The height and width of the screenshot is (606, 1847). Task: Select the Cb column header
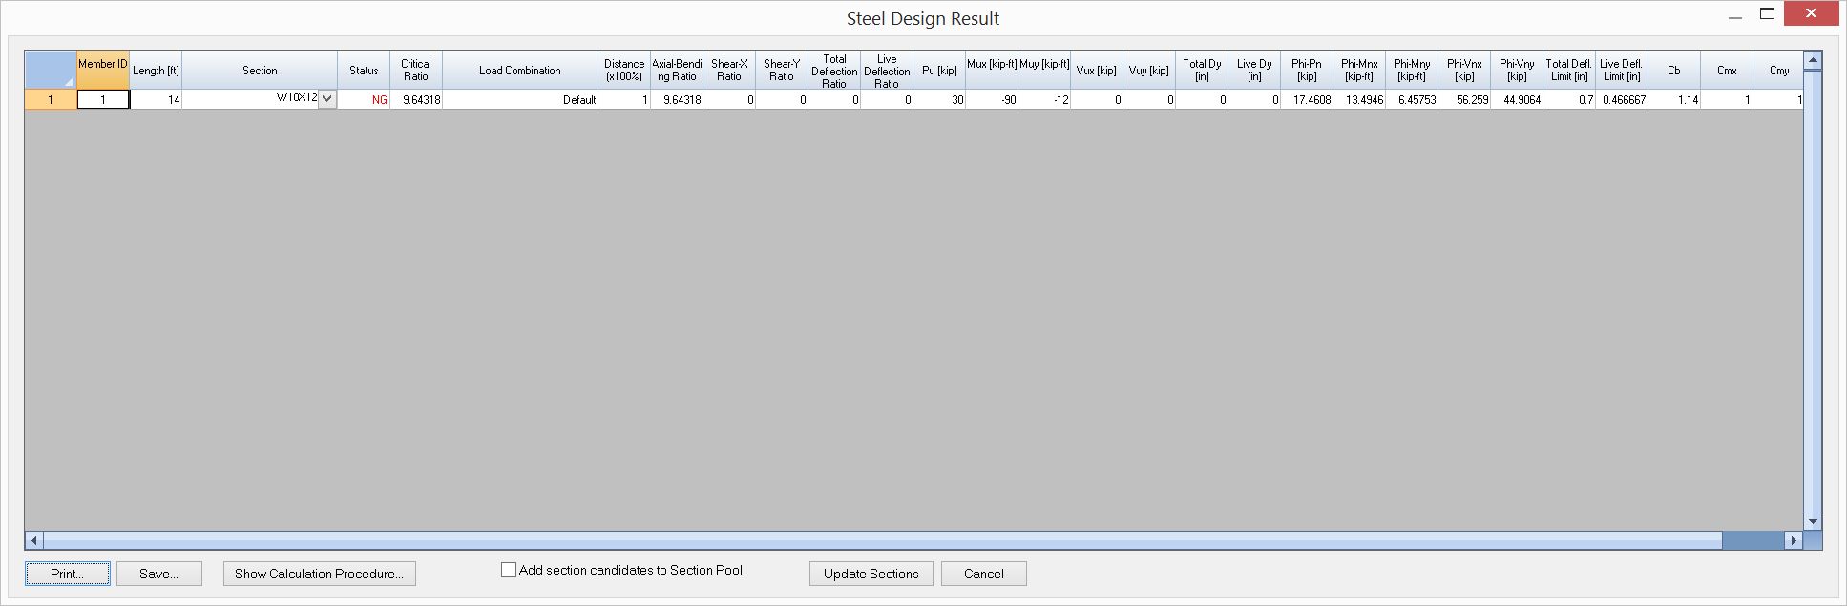point(1674,70)
